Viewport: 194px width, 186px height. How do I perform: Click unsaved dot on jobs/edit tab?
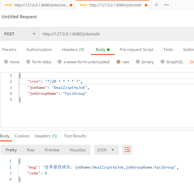click(146, 5)
